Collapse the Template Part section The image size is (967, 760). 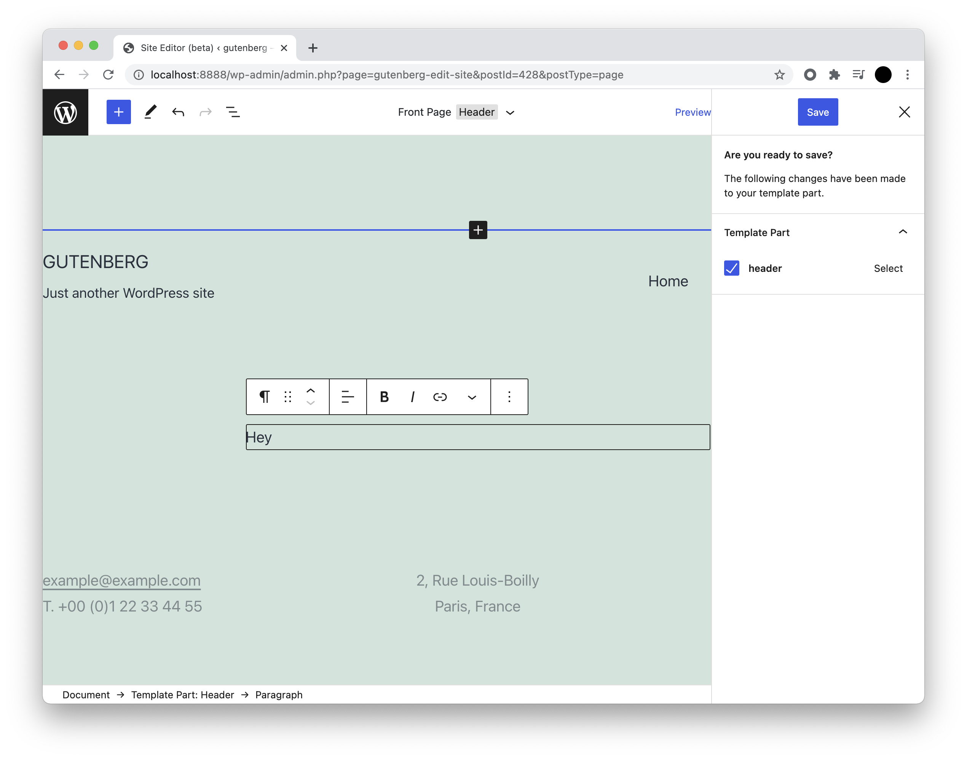click(903, 232)
